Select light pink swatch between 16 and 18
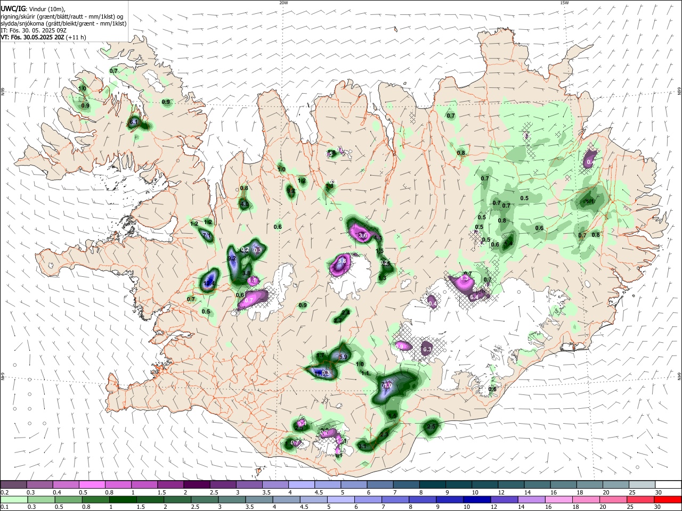Viewport: 682px width, 511px height. pos(558,499)
